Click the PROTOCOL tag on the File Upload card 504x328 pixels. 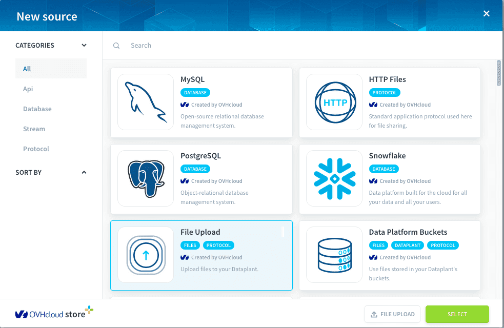[218, 245]
